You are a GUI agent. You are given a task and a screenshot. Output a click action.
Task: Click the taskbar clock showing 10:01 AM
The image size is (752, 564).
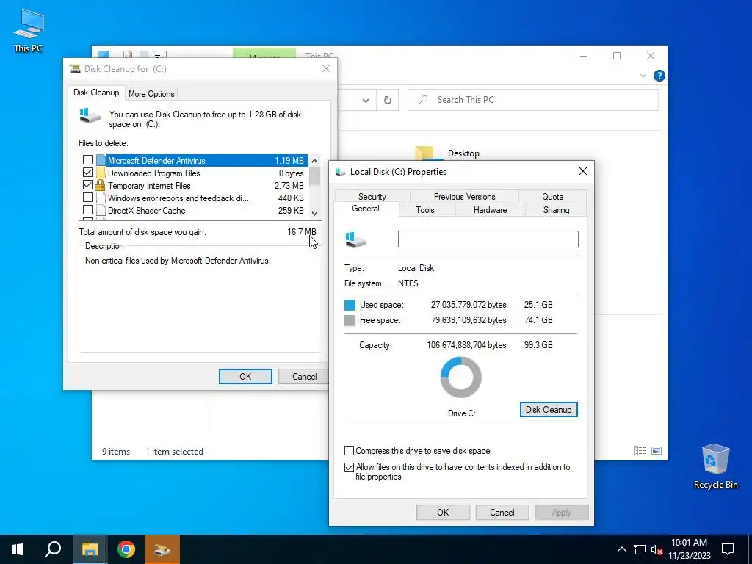click(689, 549)
